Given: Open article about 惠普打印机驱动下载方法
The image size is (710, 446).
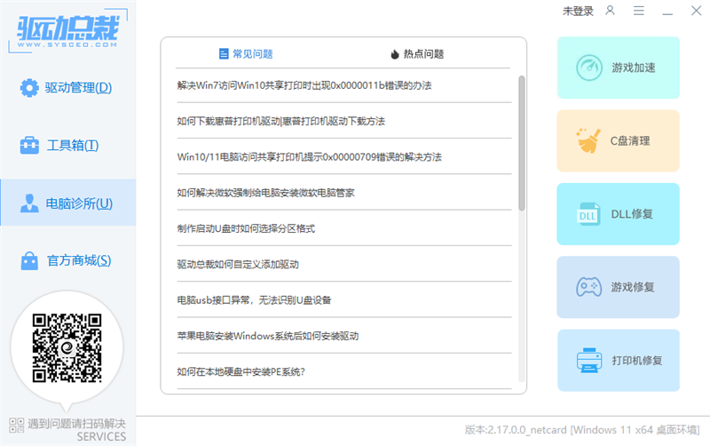Looking at the screenshot, I should [281, 121].
